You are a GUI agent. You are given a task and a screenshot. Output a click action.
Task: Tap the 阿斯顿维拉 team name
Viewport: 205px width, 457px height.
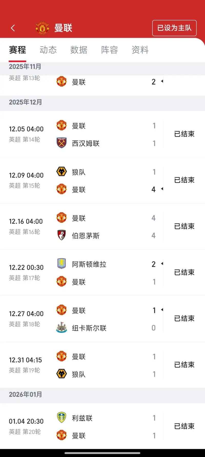89,264
